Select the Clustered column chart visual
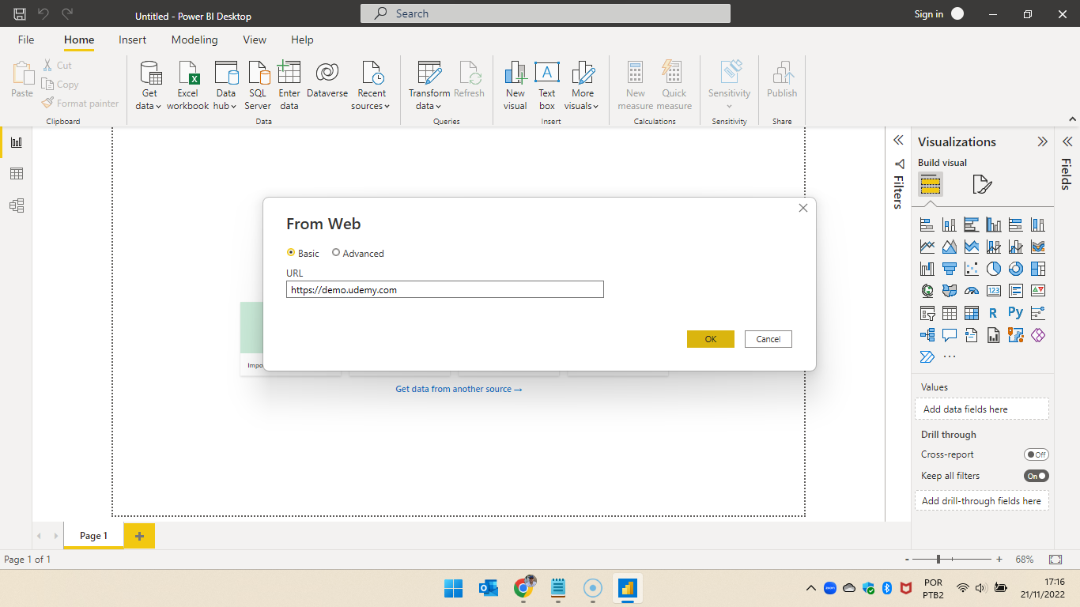 tap(994, 225)
